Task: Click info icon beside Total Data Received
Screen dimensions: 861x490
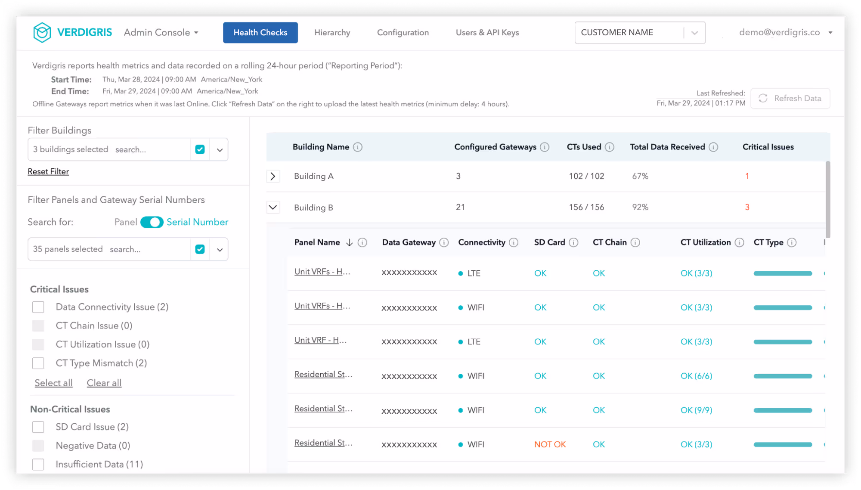Action: pos(713,147)
